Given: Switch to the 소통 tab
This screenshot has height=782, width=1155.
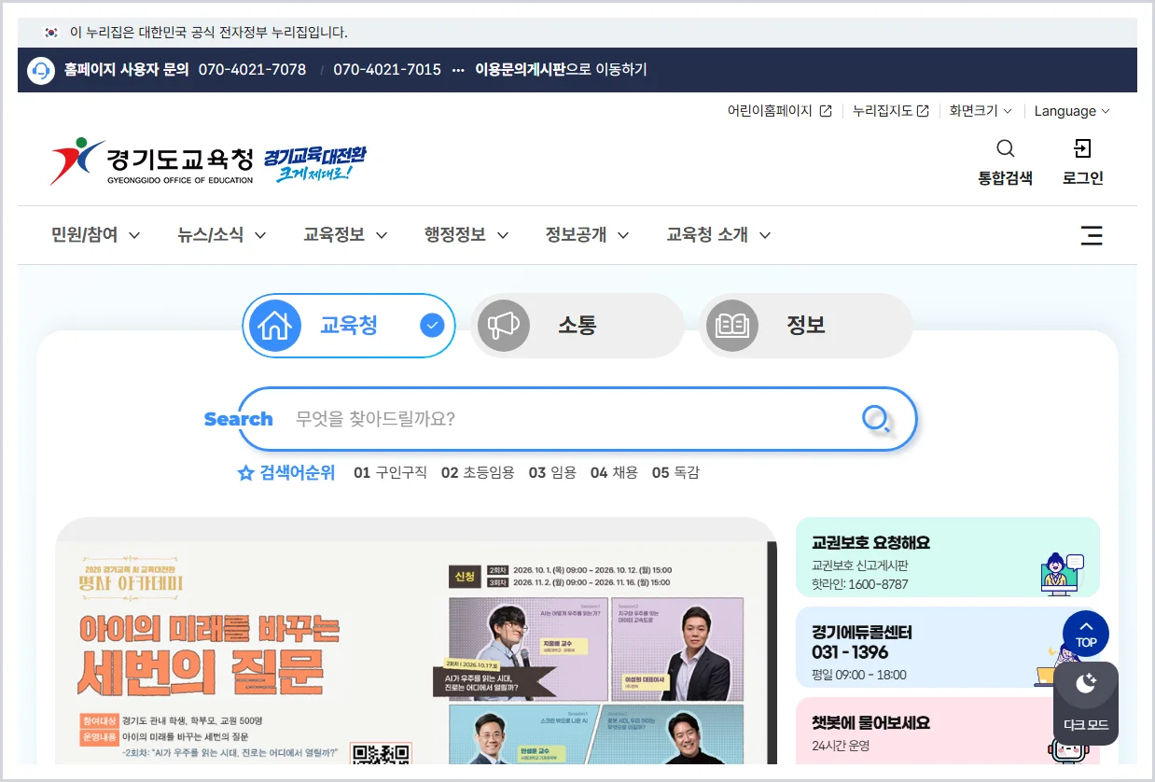Looking at the screenshot, I should [x=577, y=326].
